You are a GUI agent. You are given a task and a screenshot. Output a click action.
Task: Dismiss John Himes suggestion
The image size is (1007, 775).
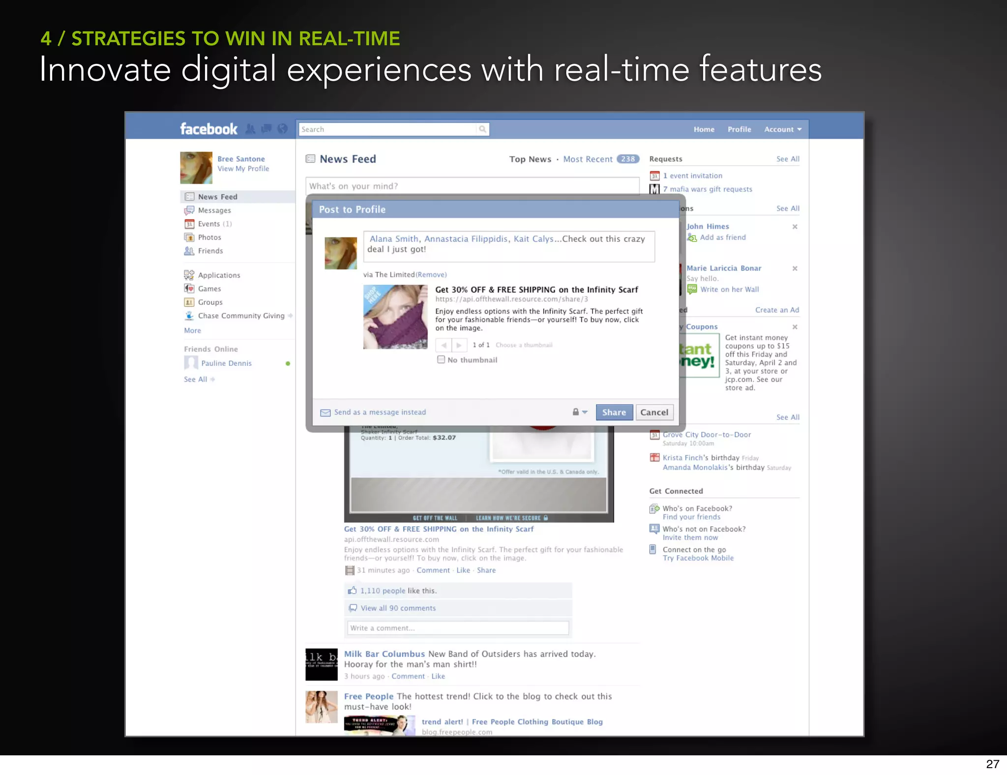point(795,227)
